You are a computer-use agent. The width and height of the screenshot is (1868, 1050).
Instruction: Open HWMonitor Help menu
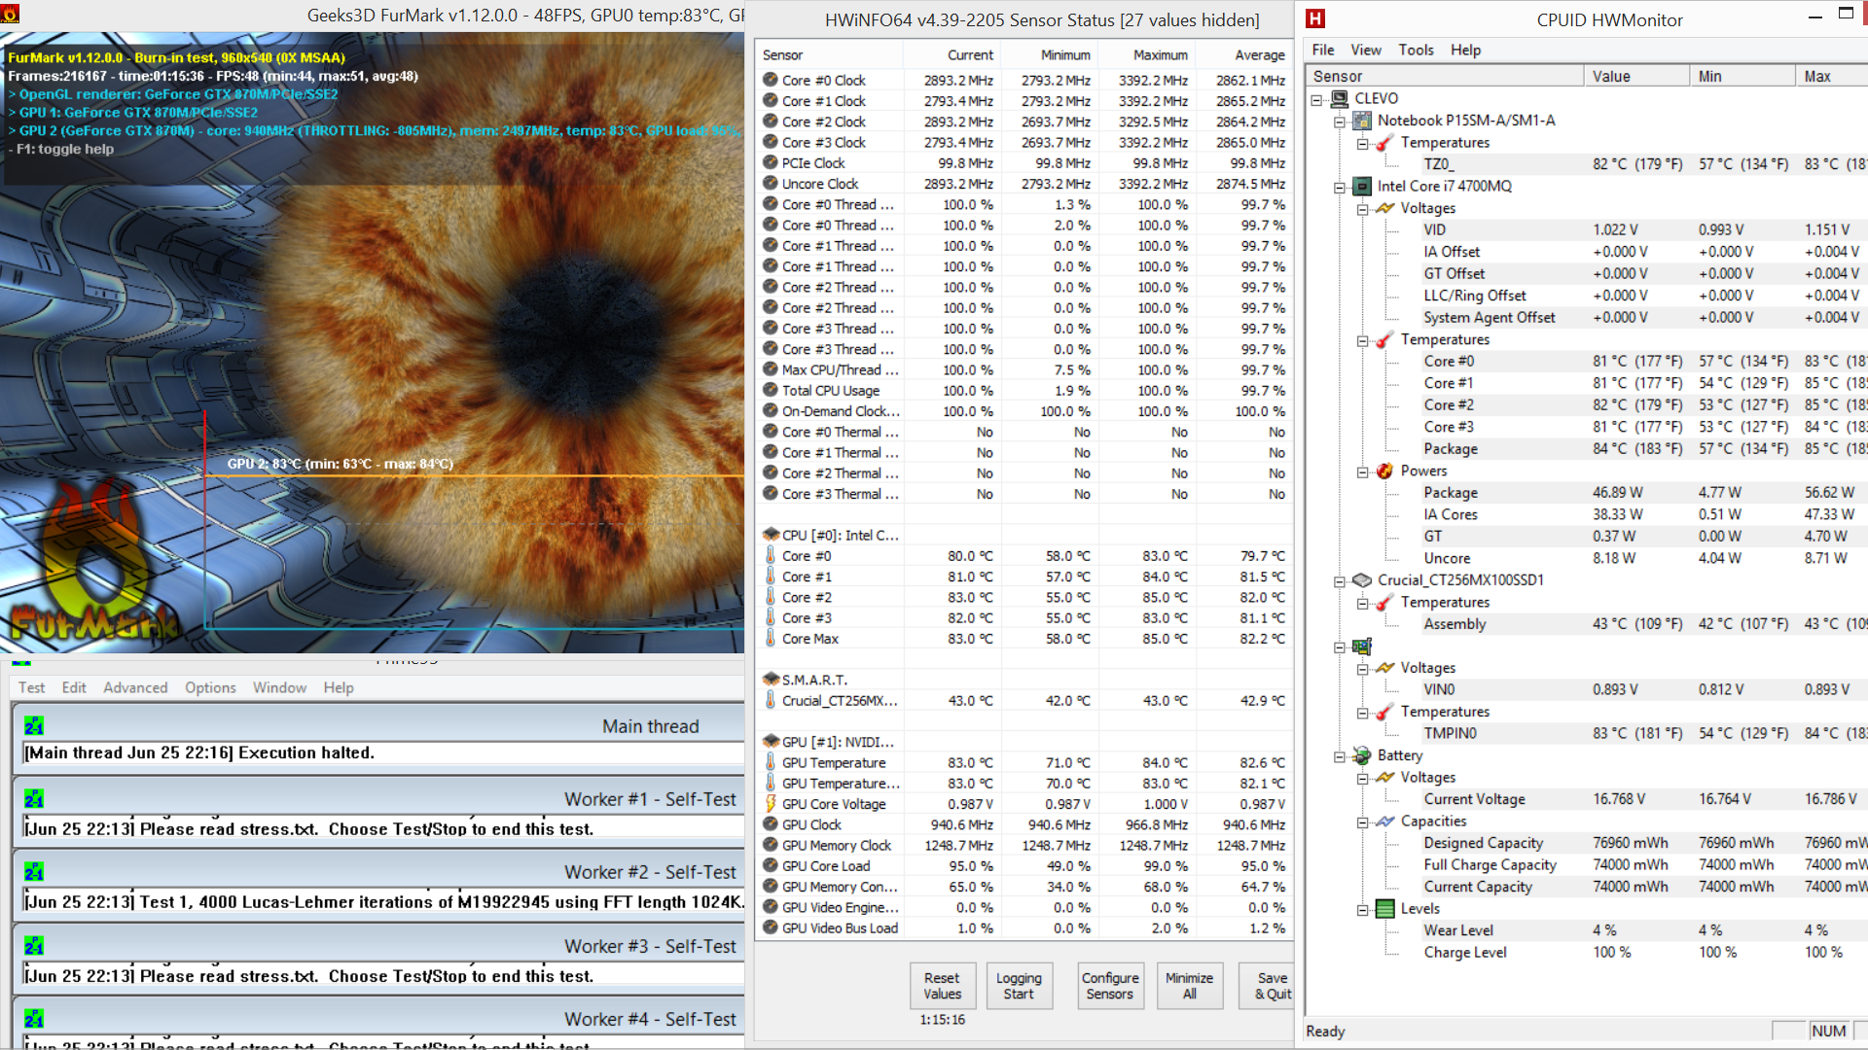coord(1465,50)
